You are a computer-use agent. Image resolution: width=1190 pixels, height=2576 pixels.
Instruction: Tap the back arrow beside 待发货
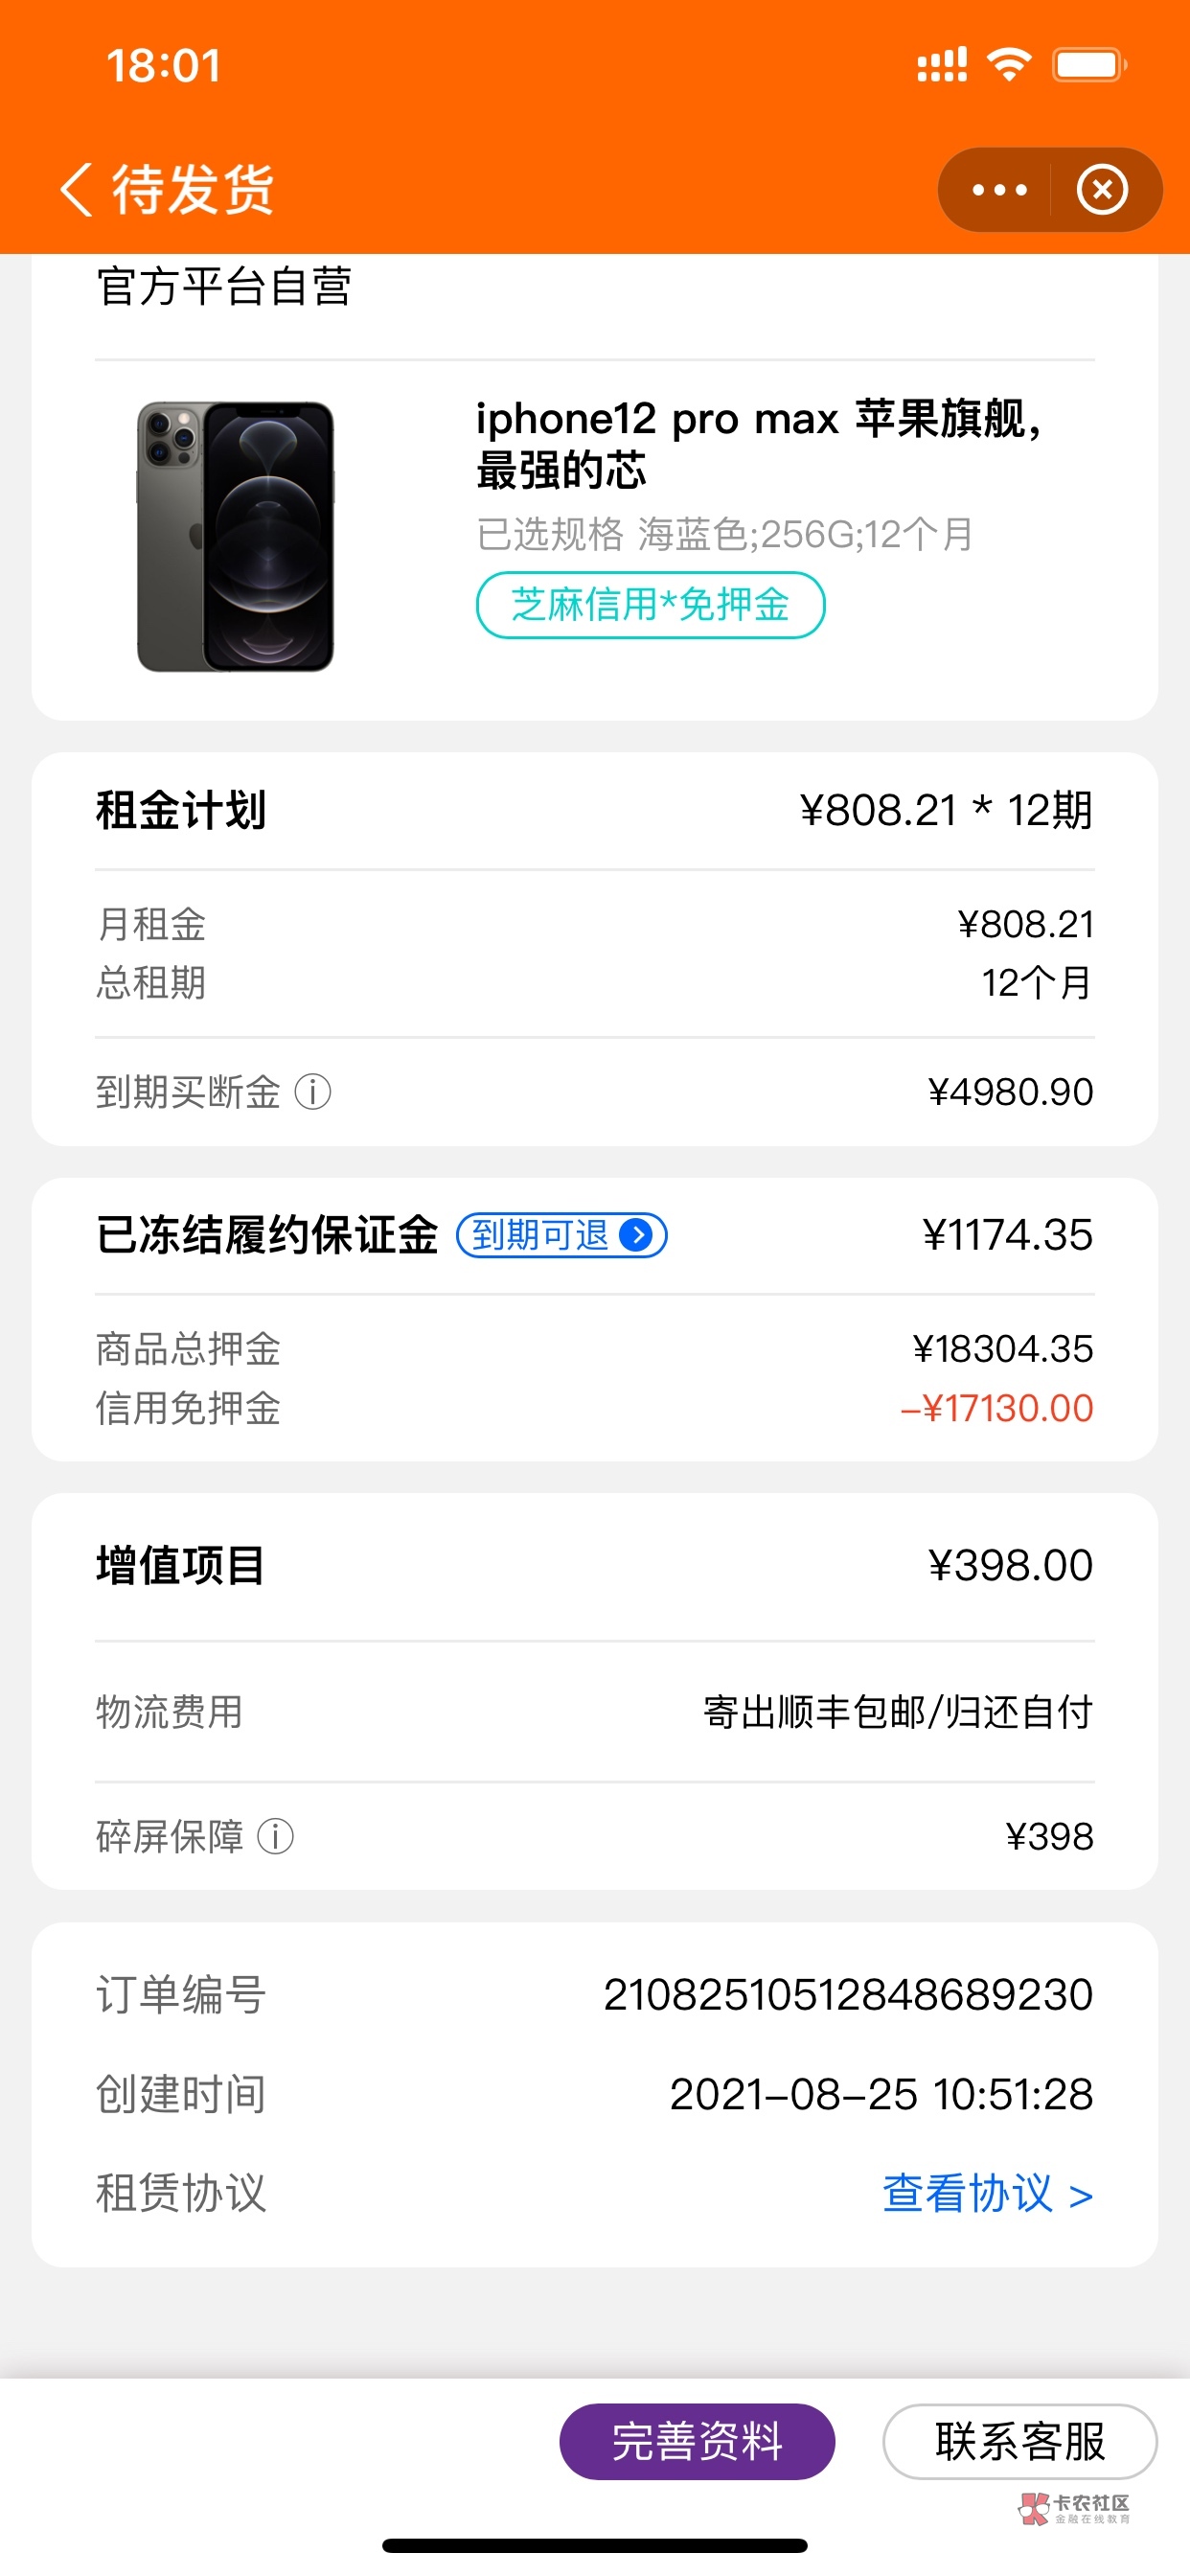(x=76, y=189)
